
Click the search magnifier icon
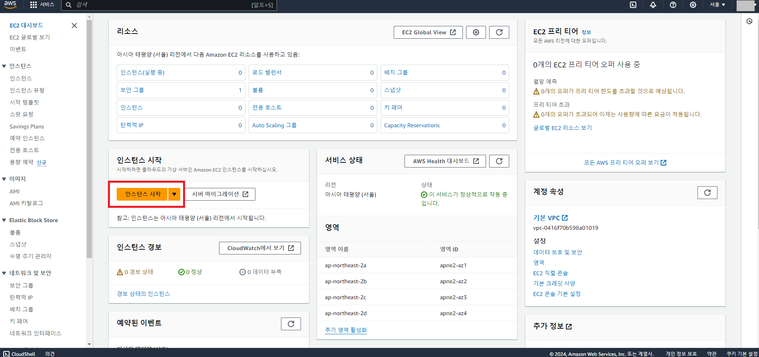point(69,5)
